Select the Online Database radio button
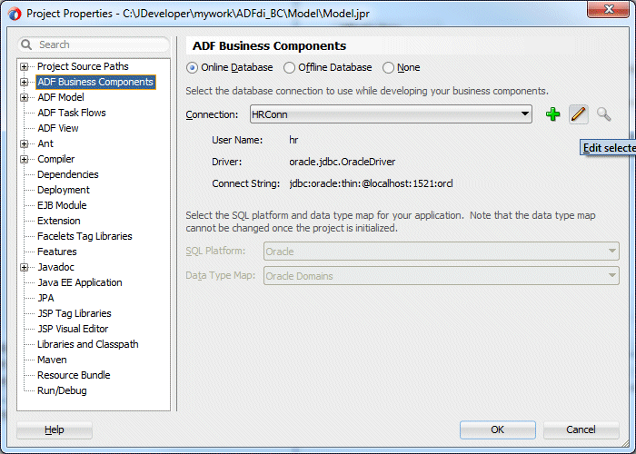The height and width of the screenshot is (454, 636). [x=192, y=68]
